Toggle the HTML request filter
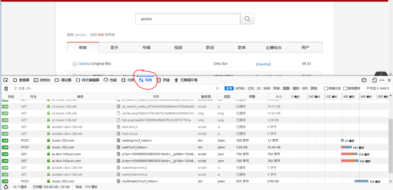 tap(240, 88)
